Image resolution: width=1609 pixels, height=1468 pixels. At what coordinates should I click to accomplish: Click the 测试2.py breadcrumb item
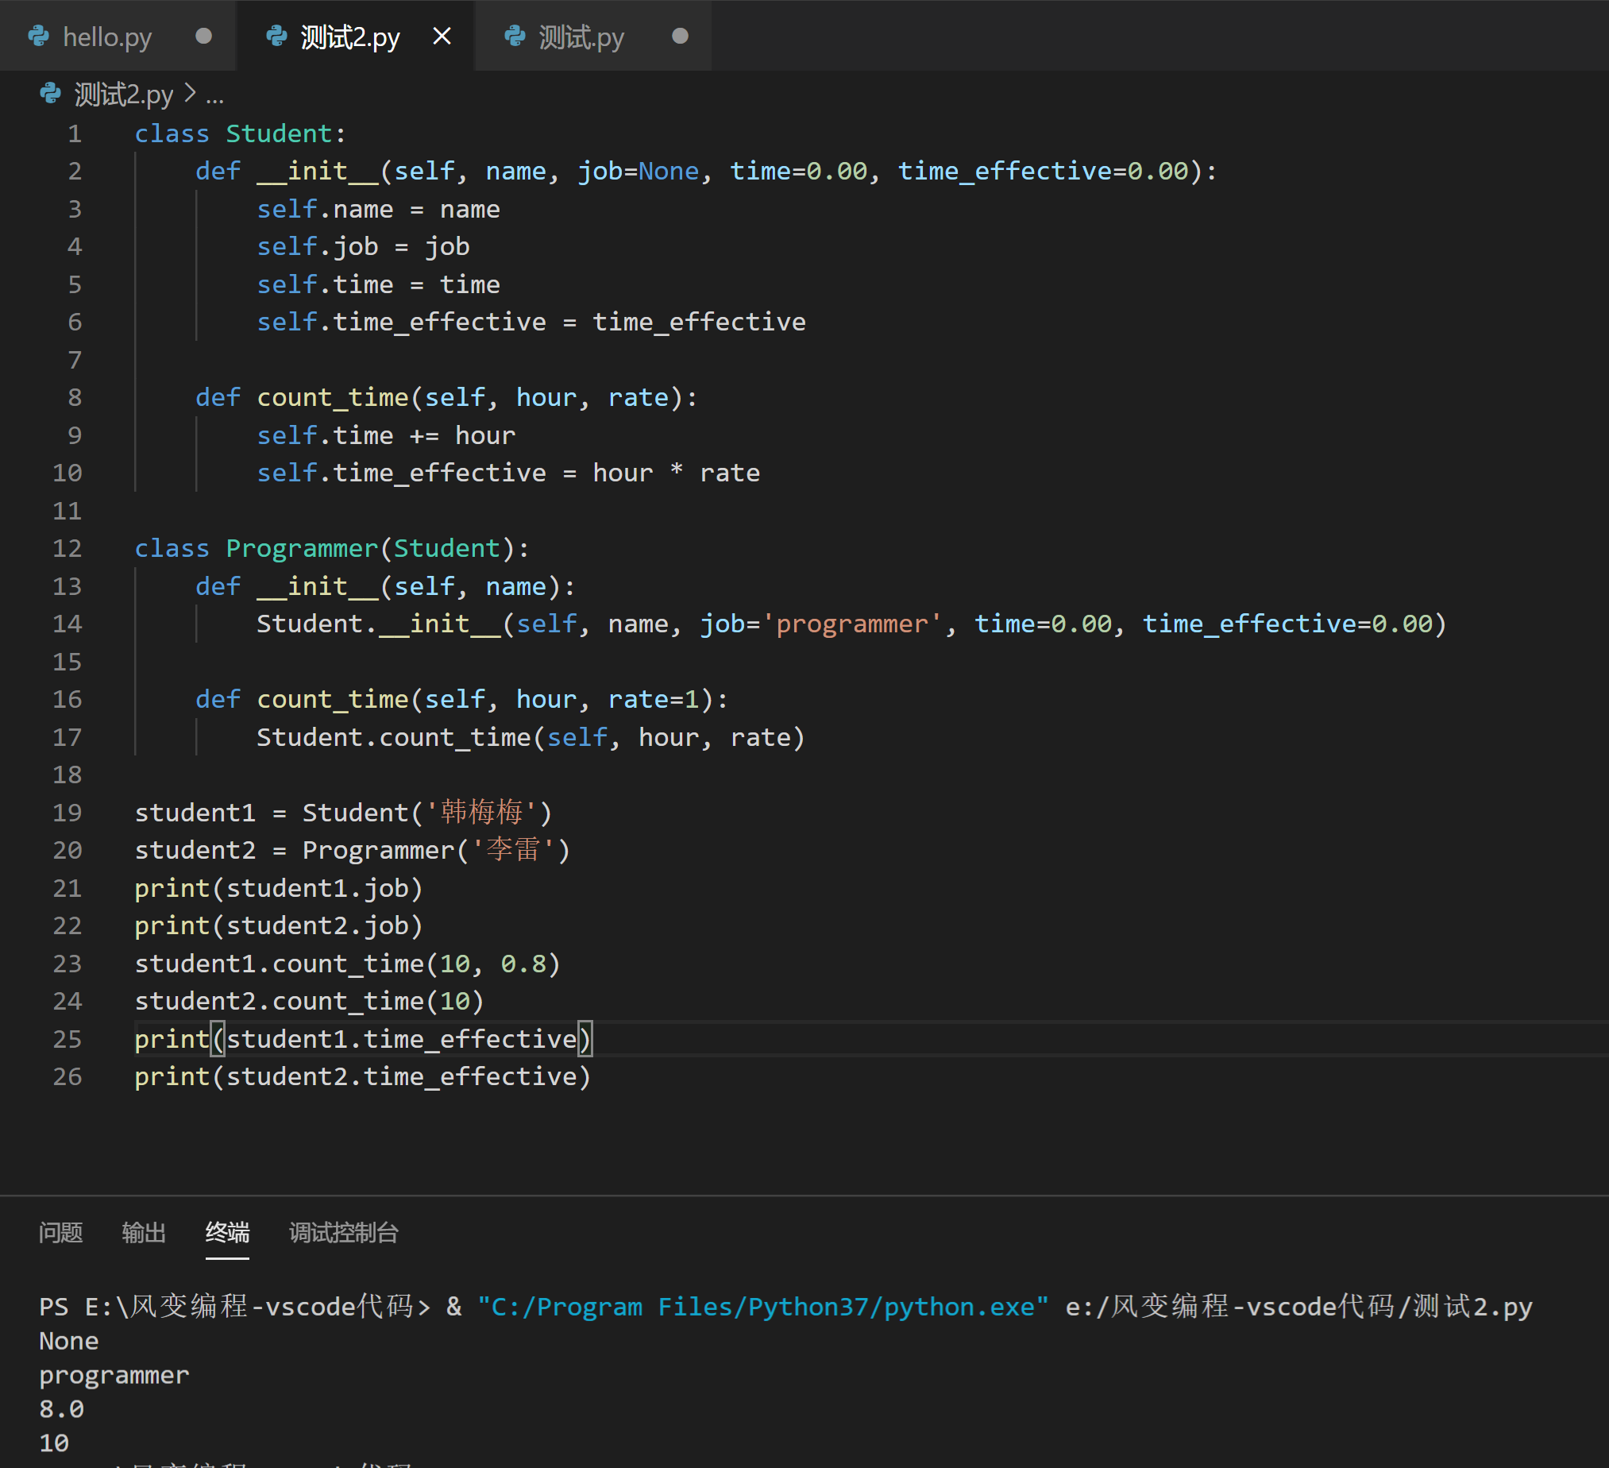[124, 95]
